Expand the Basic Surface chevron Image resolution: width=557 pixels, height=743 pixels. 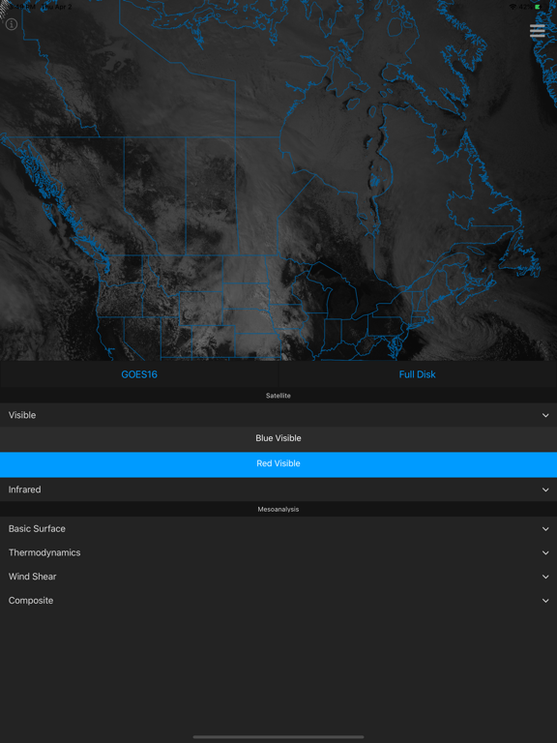point(545,529)
